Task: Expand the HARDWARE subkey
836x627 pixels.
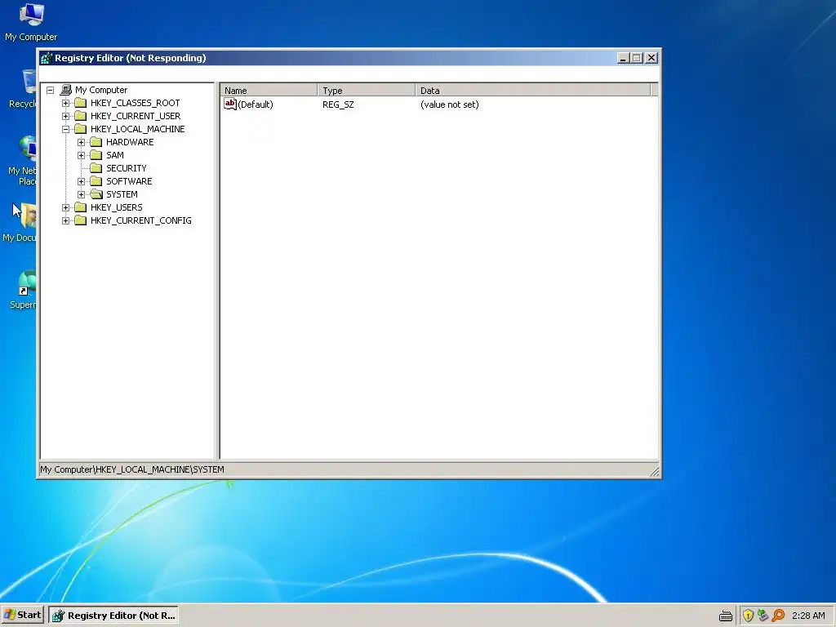Action: click(81, 142)
